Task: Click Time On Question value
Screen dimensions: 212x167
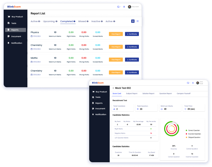Action: [x=135, y=155]
